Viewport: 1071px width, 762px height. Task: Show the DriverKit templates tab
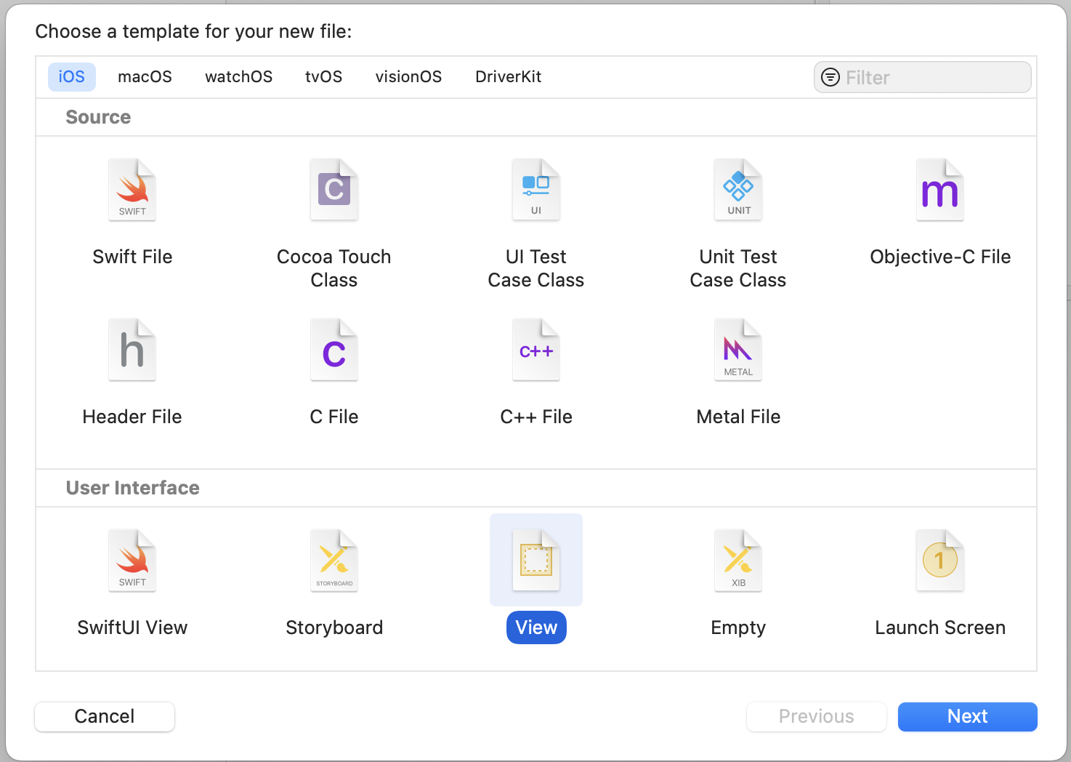tap(508, 77)
